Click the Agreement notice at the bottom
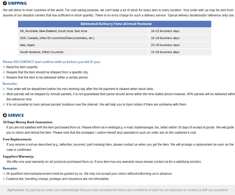This screenshot has width=235, height=195. point(118,190)
